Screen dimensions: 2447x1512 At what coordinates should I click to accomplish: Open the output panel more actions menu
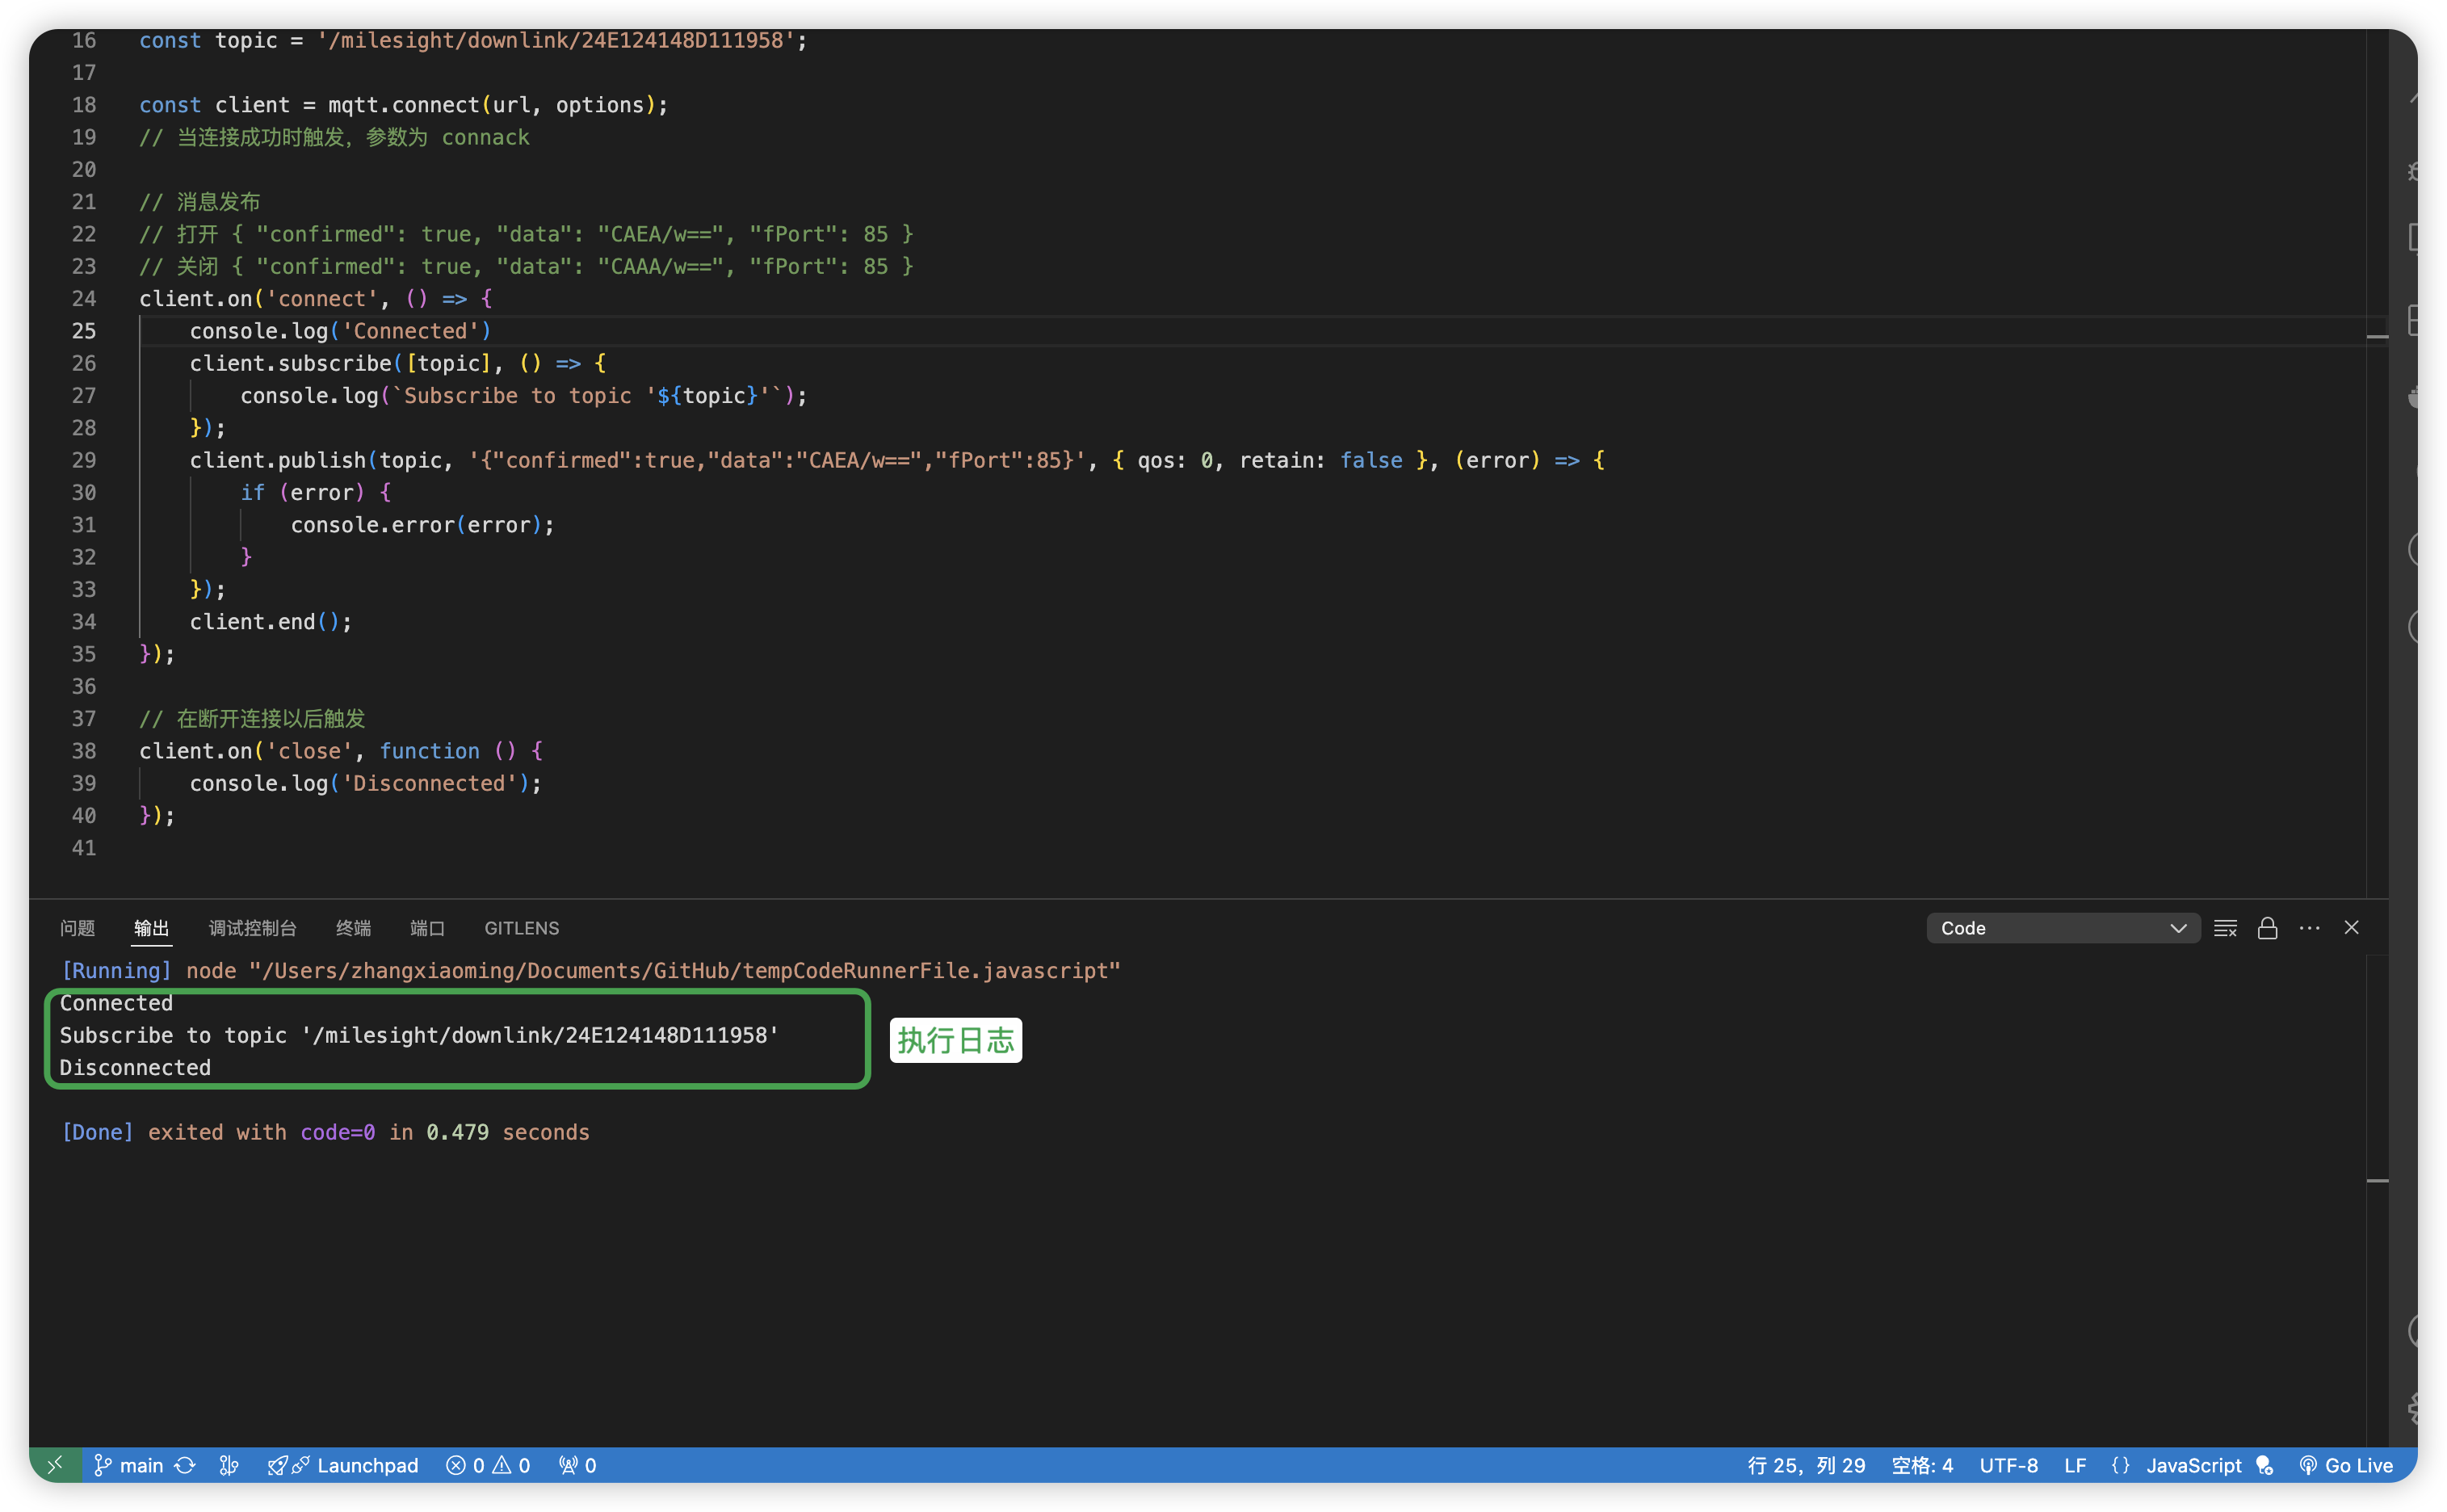[x=2309, y=928]
